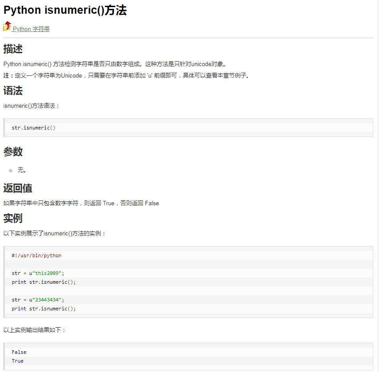Screen dimensions: 379x372
Task: Click the return value sentence 如果字符串中只包含数字字符
Action: point(81,203)
